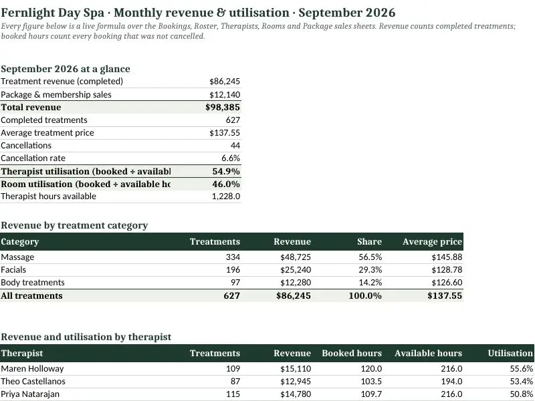Select the $98,385 total revenue cell
535x401 pixels.
(x=223, y=107)
